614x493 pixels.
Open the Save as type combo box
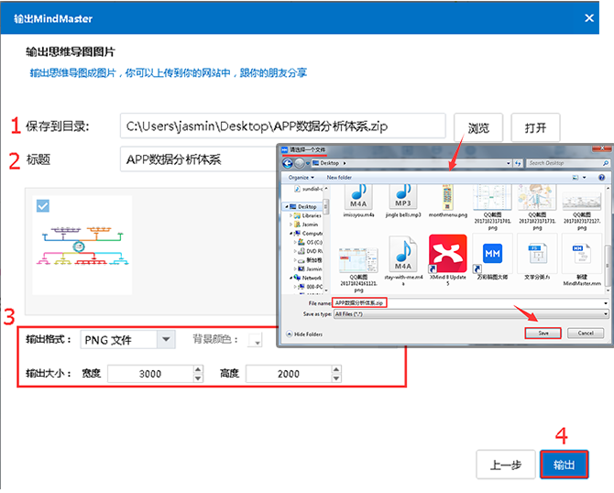(x=471, y=314)
